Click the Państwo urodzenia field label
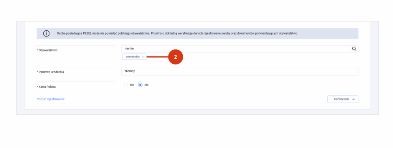The height and width of the screenshot is (148, 393). (x=50, y=72)
